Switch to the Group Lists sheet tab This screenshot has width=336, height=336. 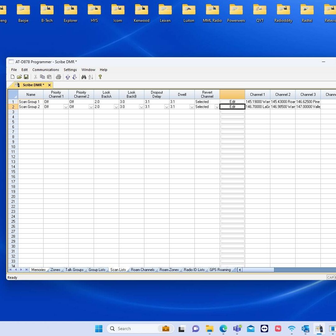coord(97,270)
